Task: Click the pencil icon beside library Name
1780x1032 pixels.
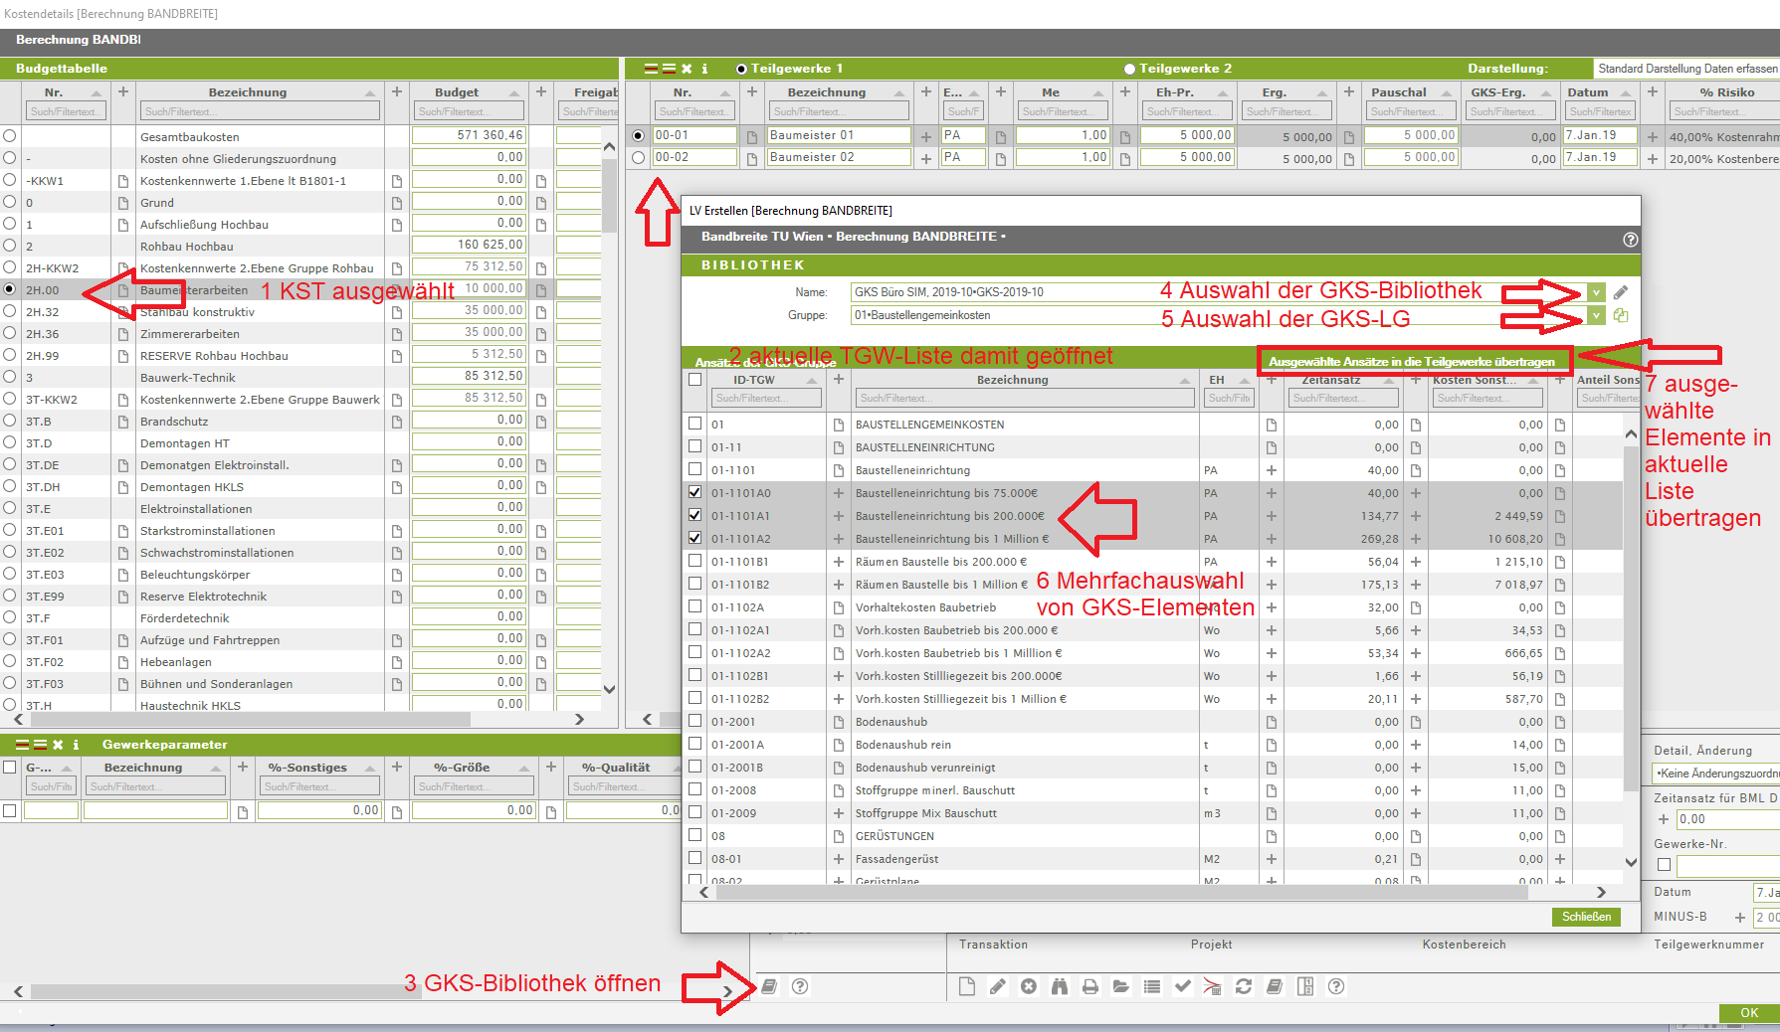Action: coord(1621,292)
